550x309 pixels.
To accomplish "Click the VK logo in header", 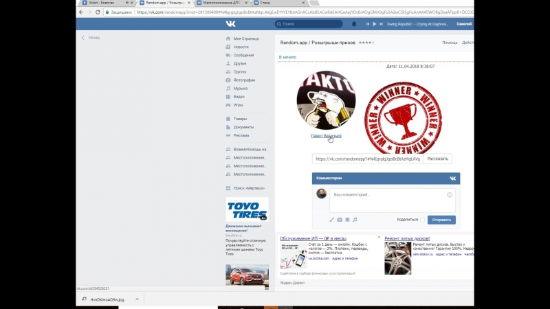I will pos(230,24).
